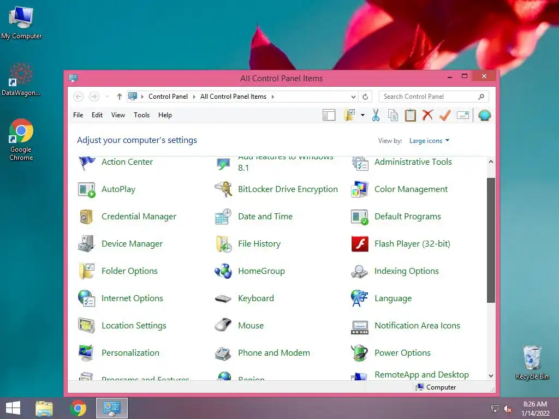
Task: Toggle the navigation pane layout icon
Action: click(329, 116)
